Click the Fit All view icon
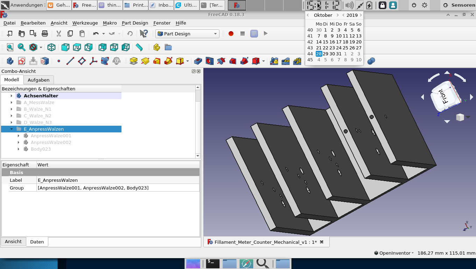The width and height of the screenshot is (476, 269). tap(10, 47)
